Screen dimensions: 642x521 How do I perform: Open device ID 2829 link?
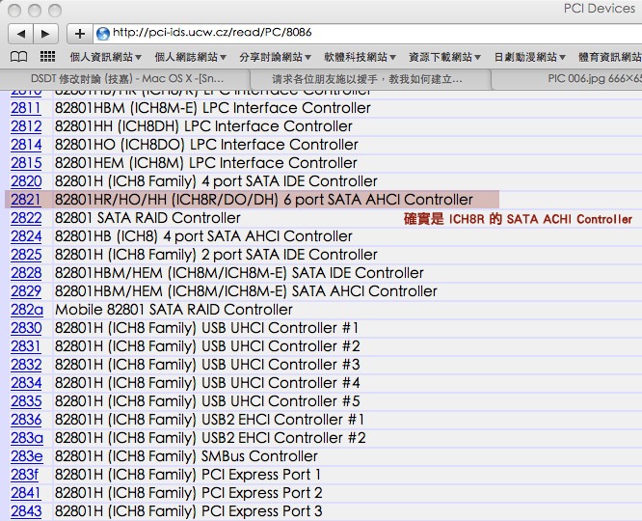click(x=26, y=291)
